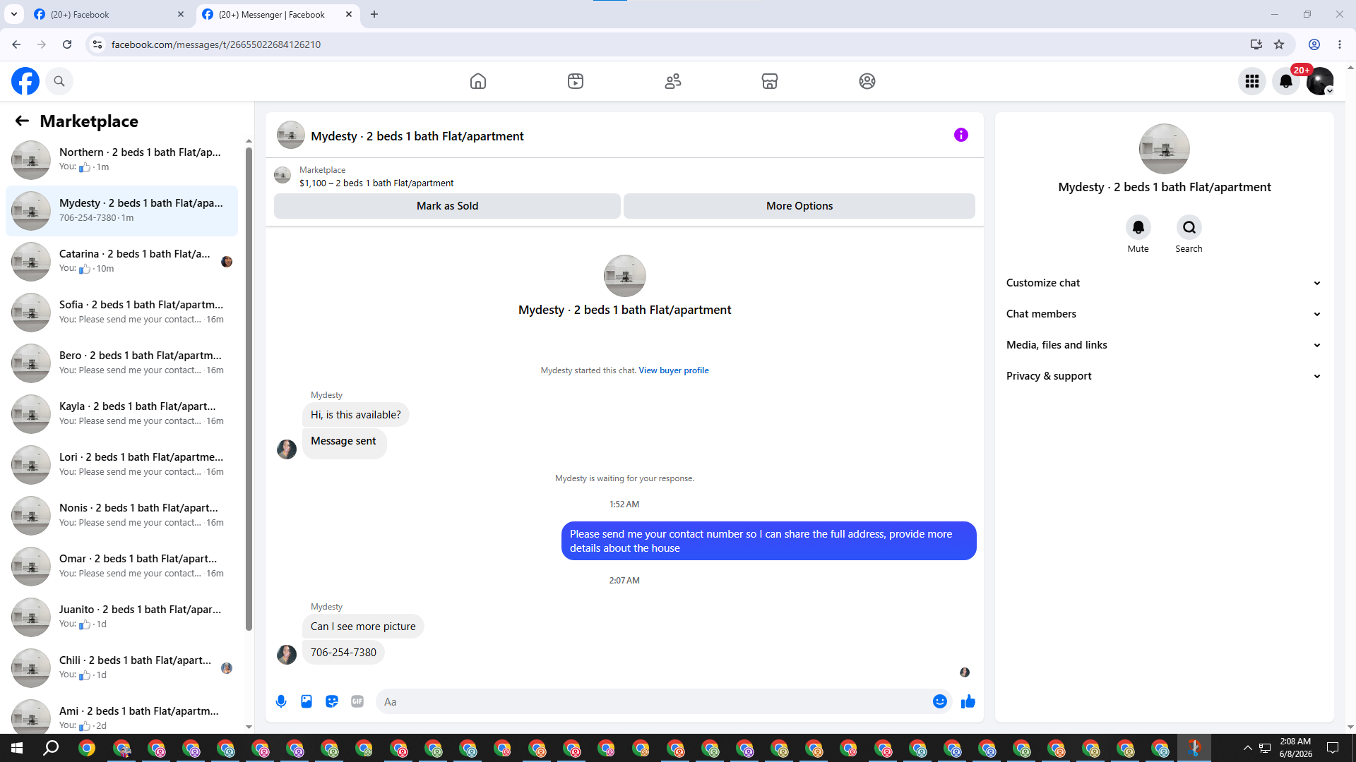Choose a GIF icon
This screenshot has width=1356, height=762.
coord(357,701)
